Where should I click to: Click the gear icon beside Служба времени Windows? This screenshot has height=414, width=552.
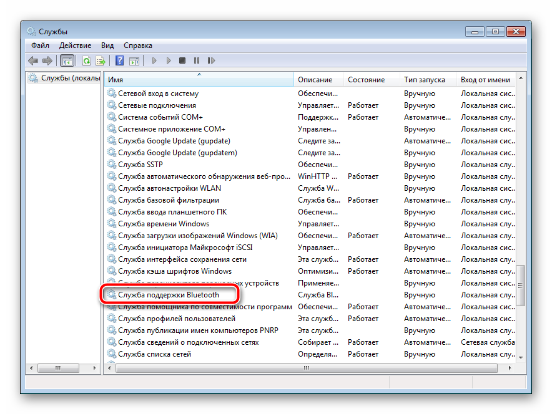112,224
